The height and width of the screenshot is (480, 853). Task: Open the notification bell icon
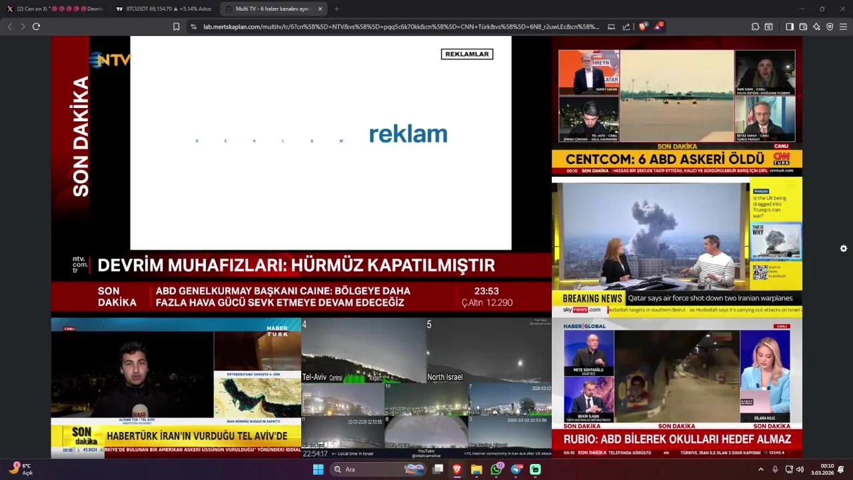click(841, 469)
